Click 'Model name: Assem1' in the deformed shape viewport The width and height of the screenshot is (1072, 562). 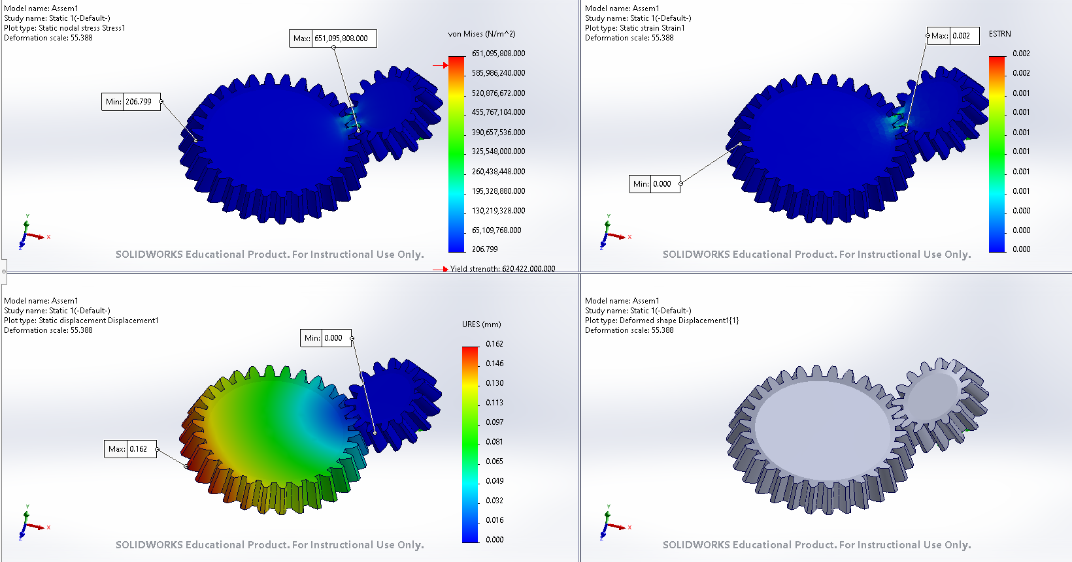pos(622,301)
